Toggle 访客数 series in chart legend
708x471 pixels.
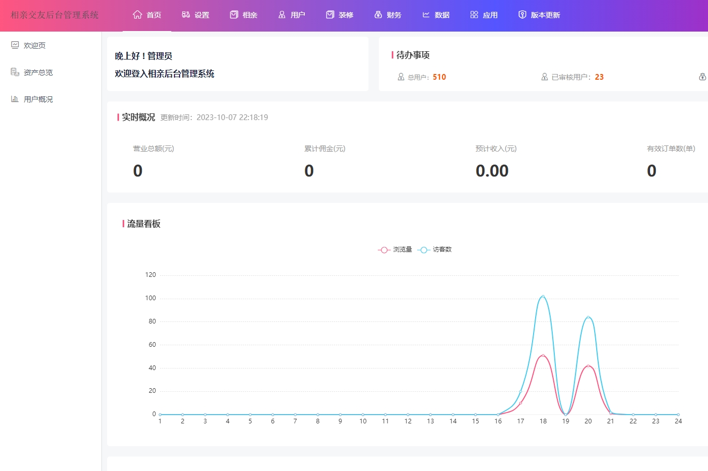(x=435, y=249)
